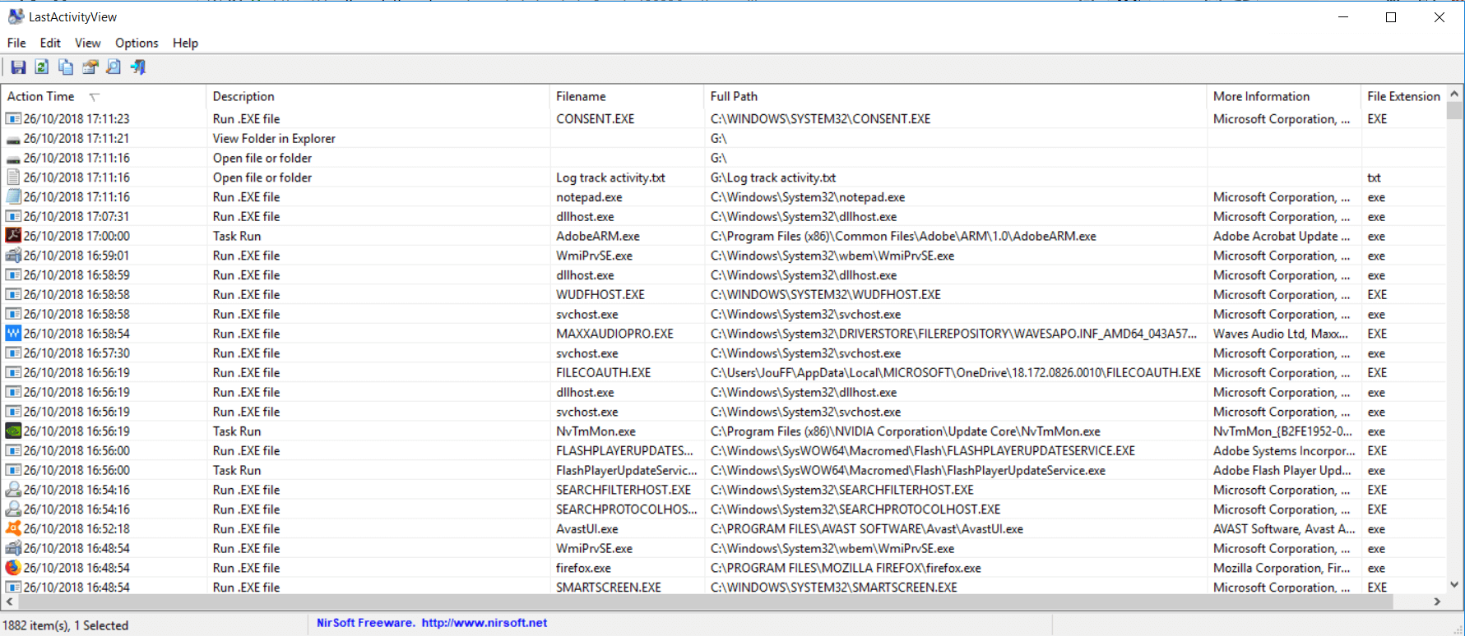Click the SEARCHFILTERHOST.EXE row icon
The width and height of the screenshot is (1465, 636).
[13, 490]
